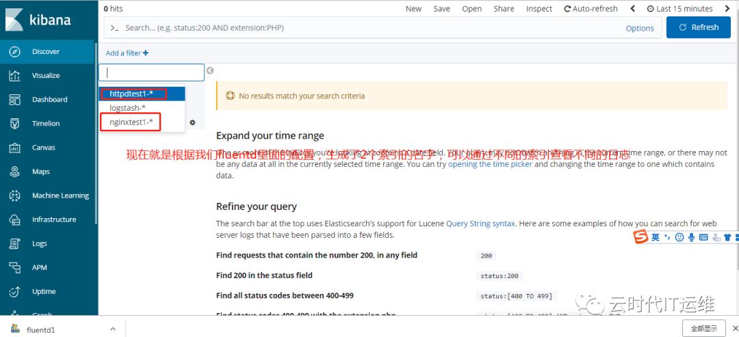Click the Add a filter link
This screenshot has width=739, height=337.
click(x=127, y=53)
